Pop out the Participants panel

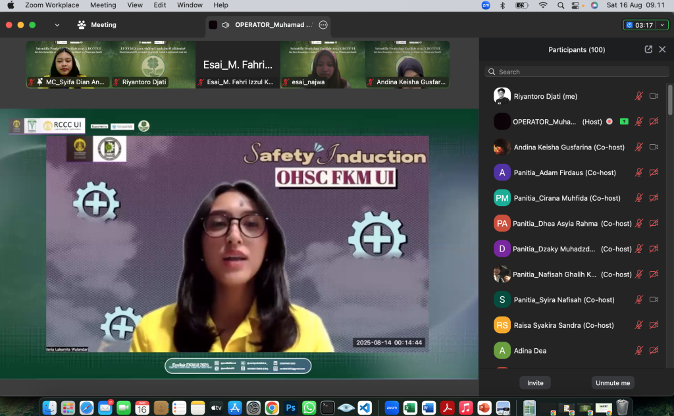648,49
